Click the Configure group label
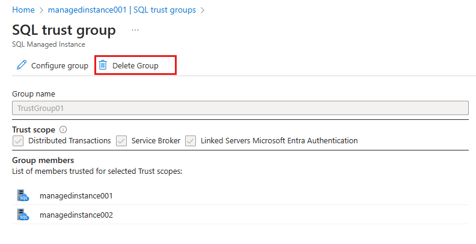 tap(60, 66)
